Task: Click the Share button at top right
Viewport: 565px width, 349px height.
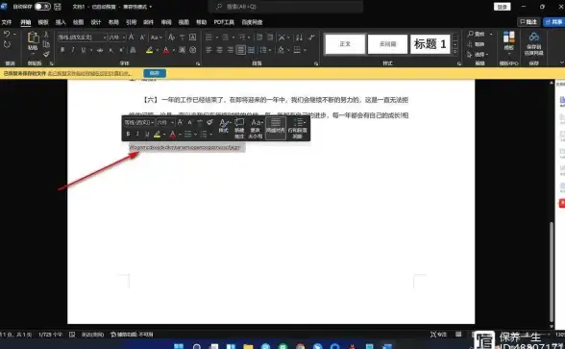Action: pos(554,22)
